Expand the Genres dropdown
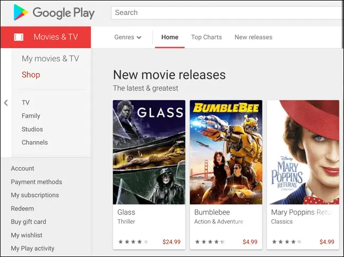The width and height of the screenshot is (344, 257). coord(128,37)
